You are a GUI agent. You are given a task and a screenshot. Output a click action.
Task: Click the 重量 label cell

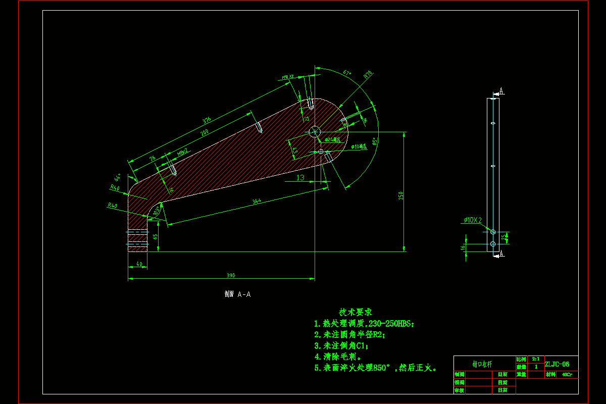522,375
